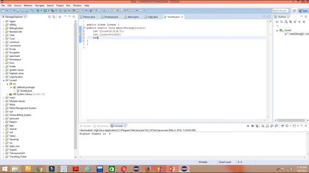Open the Package Explorer View Menu triangle
The height and width of the screenshot is (173, 309).
[65, 17]
